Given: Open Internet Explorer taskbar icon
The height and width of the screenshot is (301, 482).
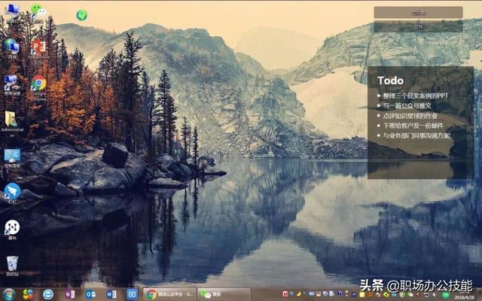Looking at the screenshot, I should coord(48,294).
